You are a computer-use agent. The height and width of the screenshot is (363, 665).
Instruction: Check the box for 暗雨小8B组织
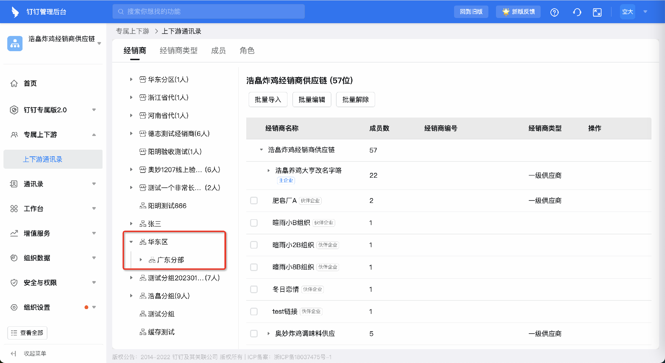point(254,267)
